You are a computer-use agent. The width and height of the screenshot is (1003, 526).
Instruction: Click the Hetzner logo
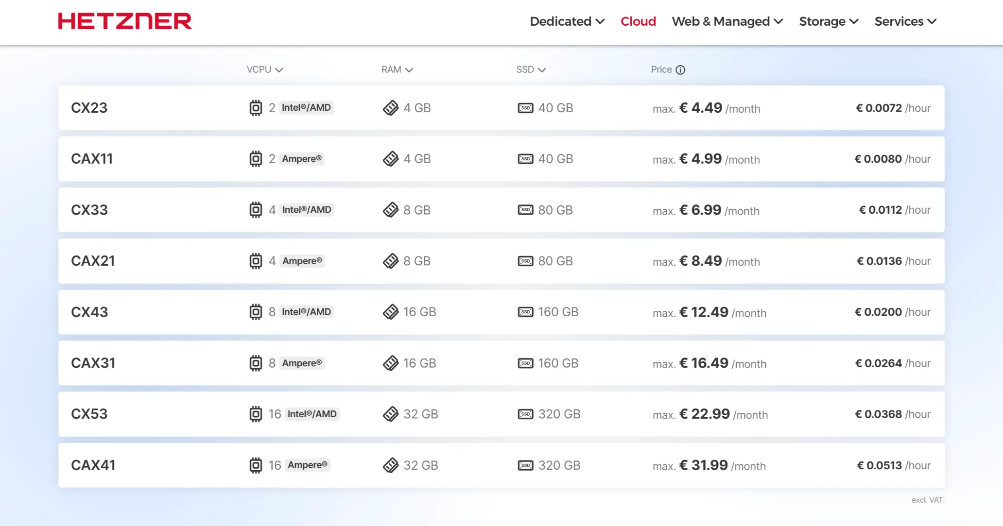(x=125, y=21)
